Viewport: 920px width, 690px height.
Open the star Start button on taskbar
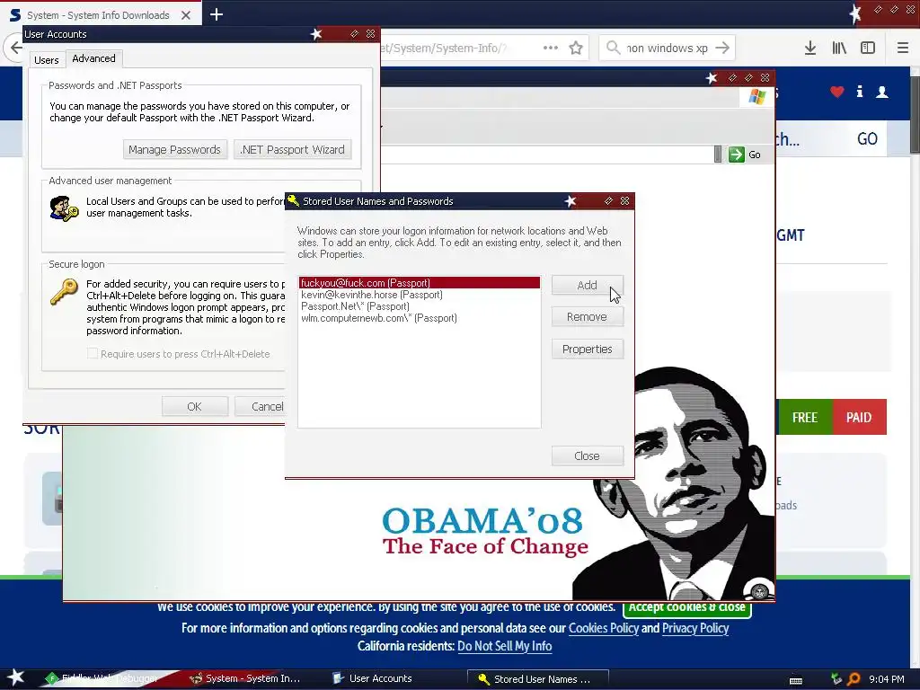[x=15, y=678]
